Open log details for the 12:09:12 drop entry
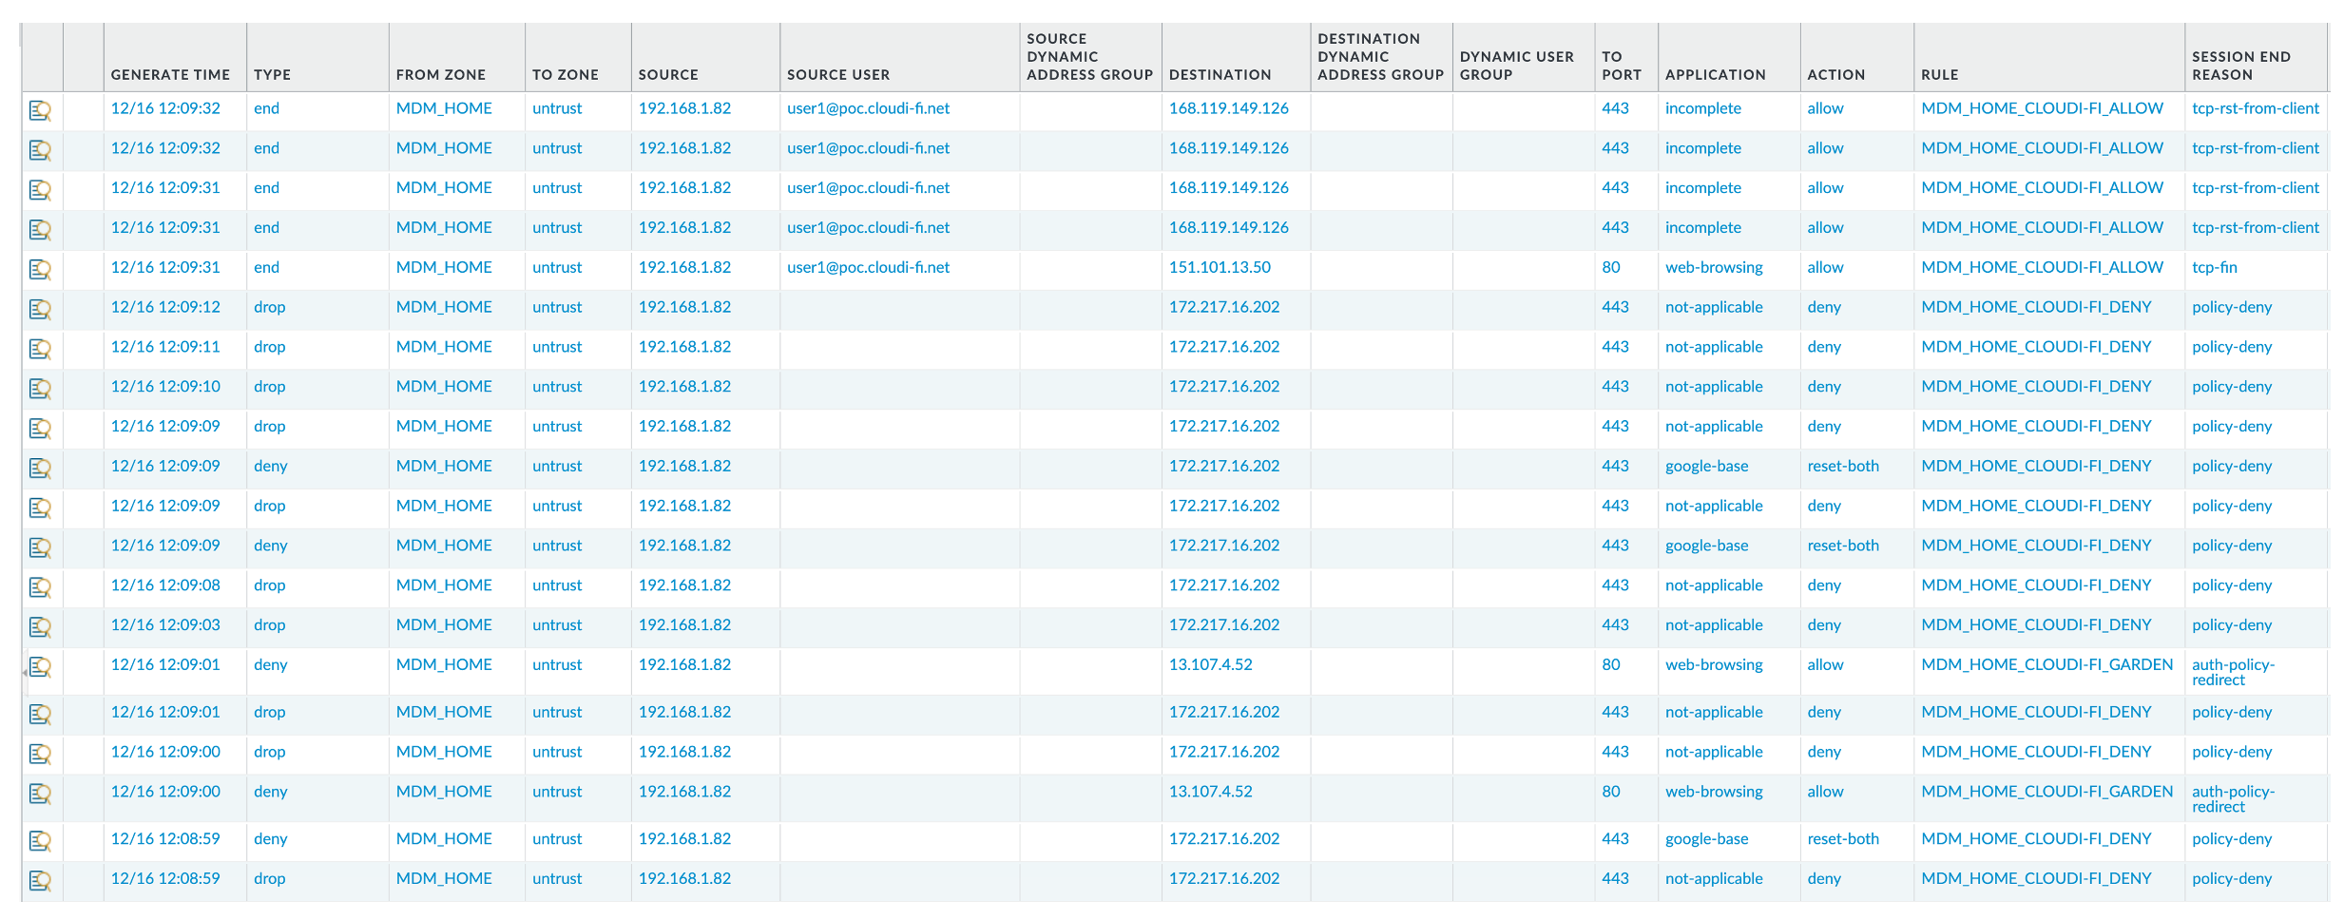Viewport: 2344px width, 920px height. [x=40, y=309]
